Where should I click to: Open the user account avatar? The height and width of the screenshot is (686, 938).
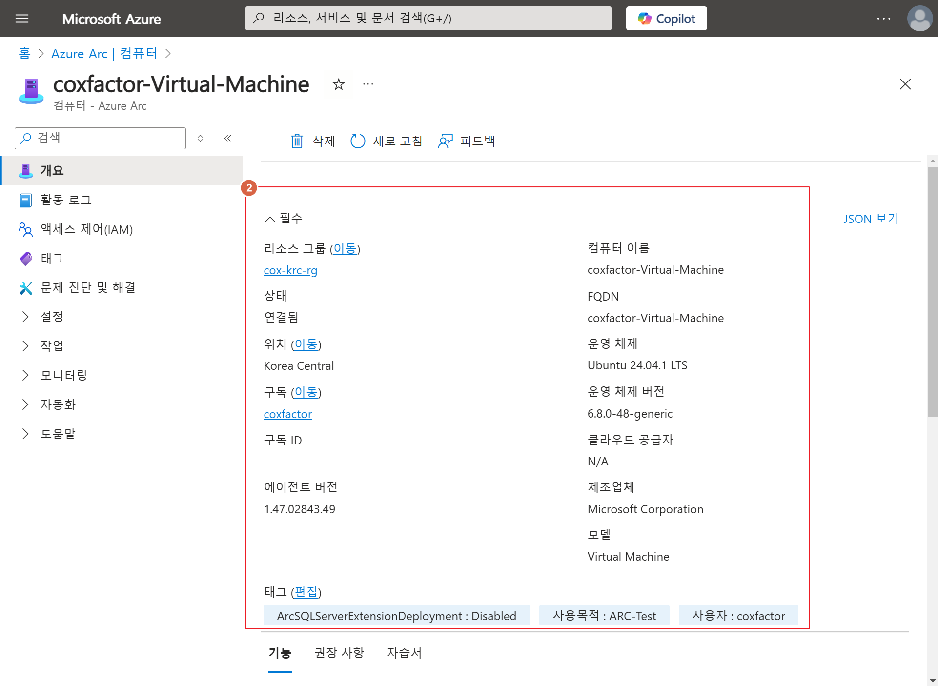pos(919,19)
